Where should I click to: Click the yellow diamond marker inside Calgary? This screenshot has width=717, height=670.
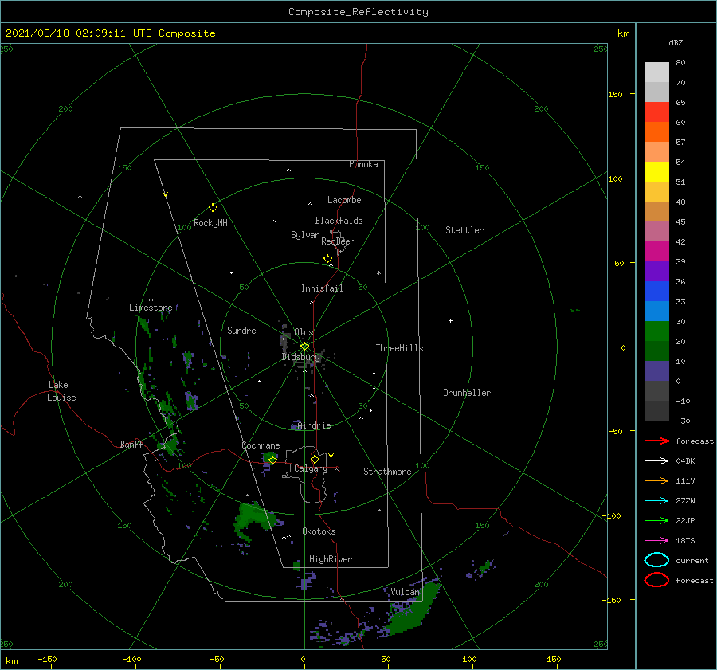315,459
